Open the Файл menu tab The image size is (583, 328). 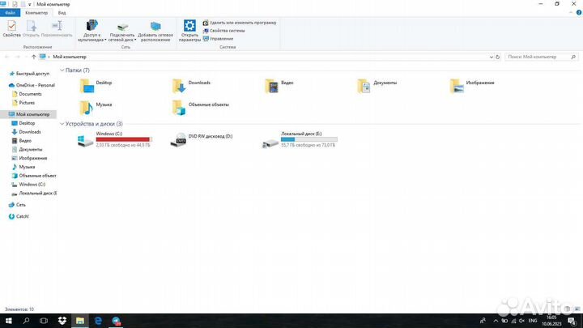tap(11, 13)
